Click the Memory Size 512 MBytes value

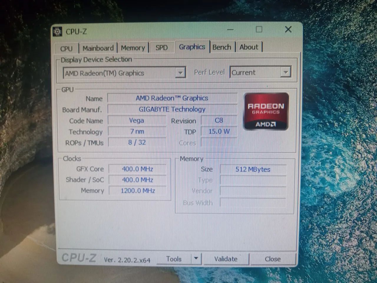[253, 169]
